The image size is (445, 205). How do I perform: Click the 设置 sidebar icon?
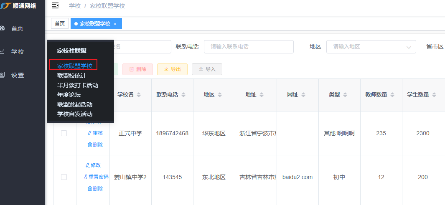tap(2, 75)
